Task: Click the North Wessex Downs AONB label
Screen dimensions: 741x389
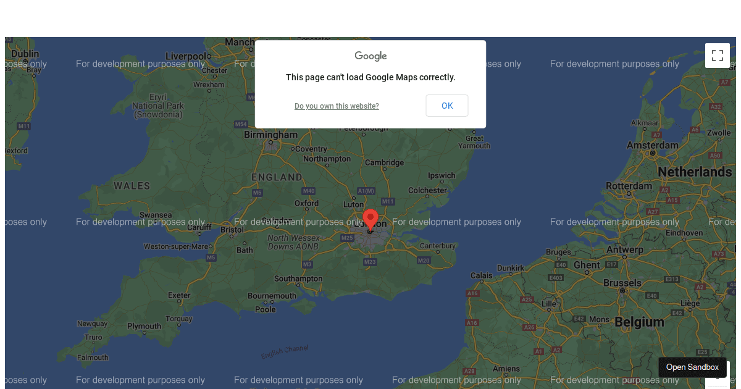Action: click(x=294, y=242)
